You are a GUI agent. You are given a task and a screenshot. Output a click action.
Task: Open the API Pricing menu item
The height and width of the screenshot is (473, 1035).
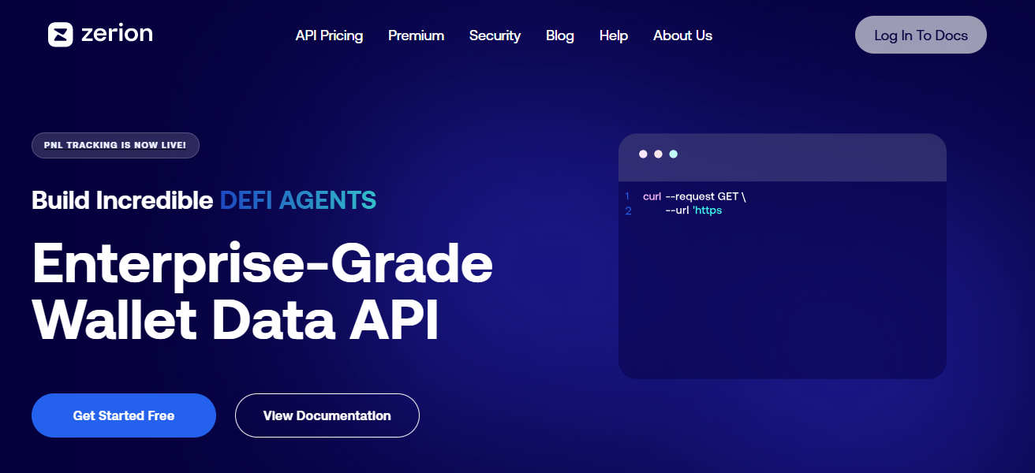[329, 35]
